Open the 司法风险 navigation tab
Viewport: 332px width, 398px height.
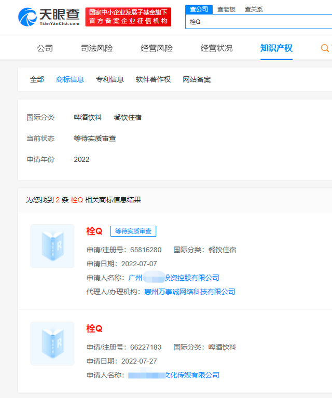point(96,48)
